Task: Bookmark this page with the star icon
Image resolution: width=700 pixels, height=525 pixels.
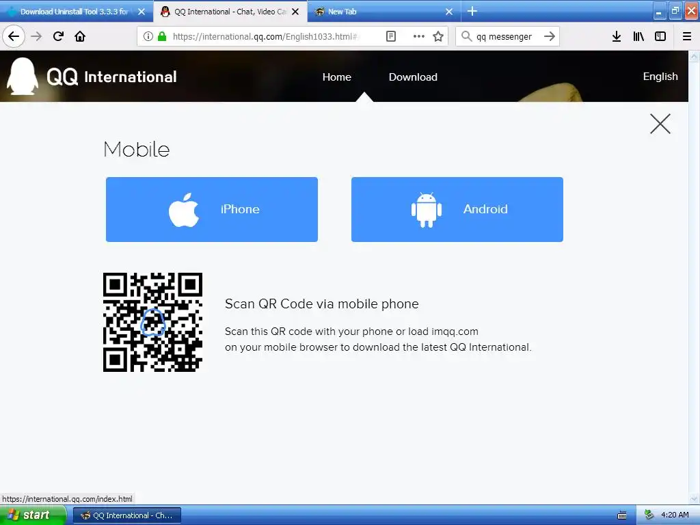Action: 438,36
